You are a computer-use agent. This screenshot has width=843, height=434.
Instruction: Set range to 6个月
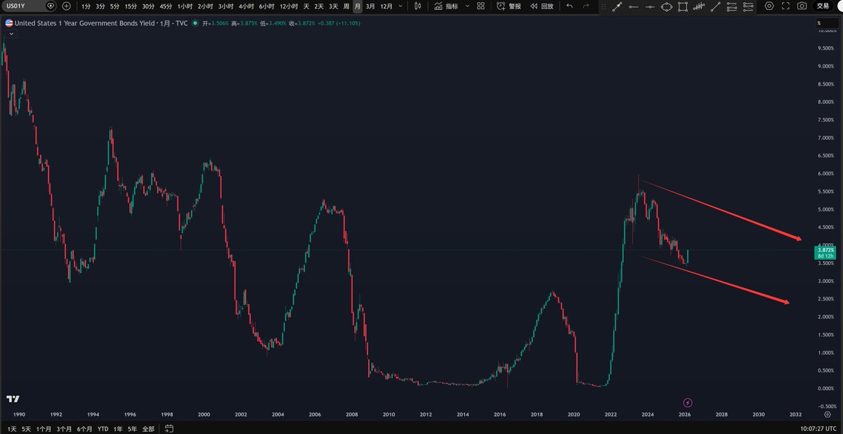click(x=85, y=428)
